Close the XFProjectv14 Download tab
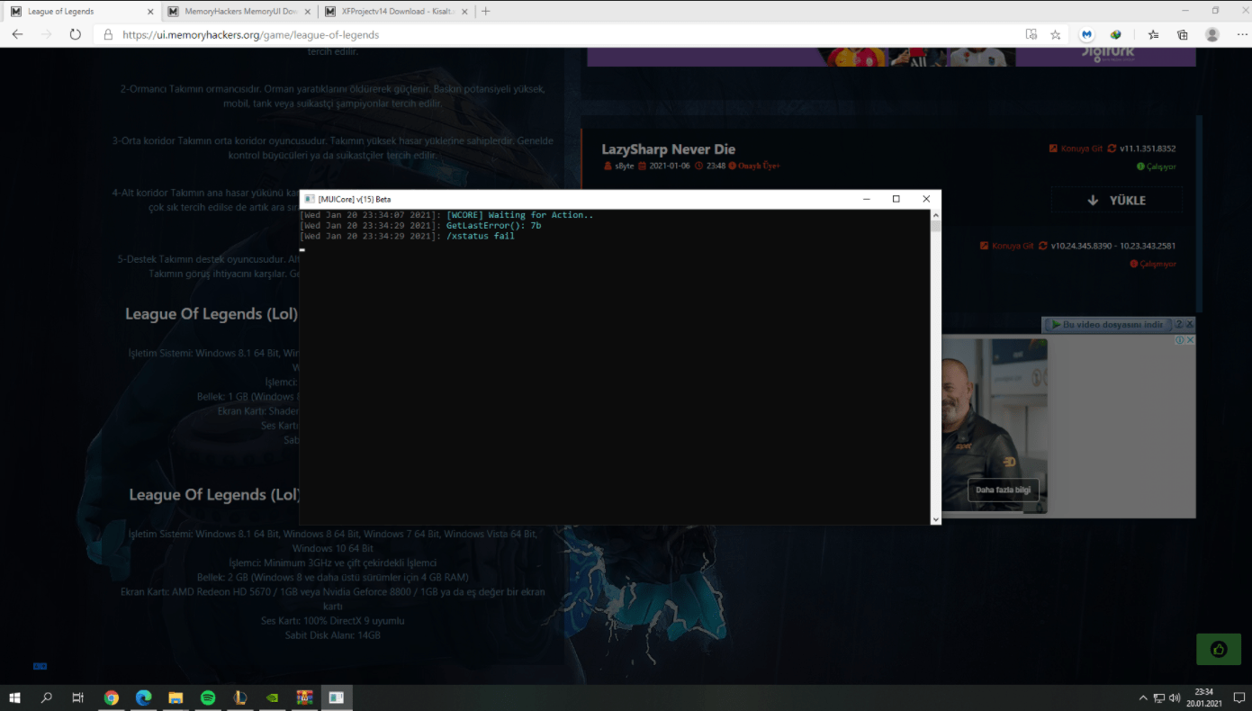Image resolution: width=1252 pixels, height=711 pixels. click(x=465, y=11)
